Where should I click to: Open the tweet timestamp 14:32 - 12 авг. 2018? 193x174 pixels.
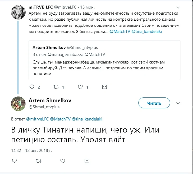(31, 150)
